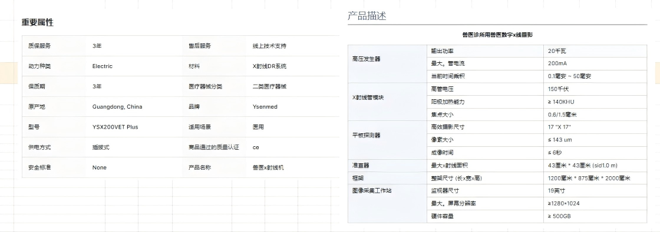
Task: Select the 安全标准 label
Action: point(39,167)
